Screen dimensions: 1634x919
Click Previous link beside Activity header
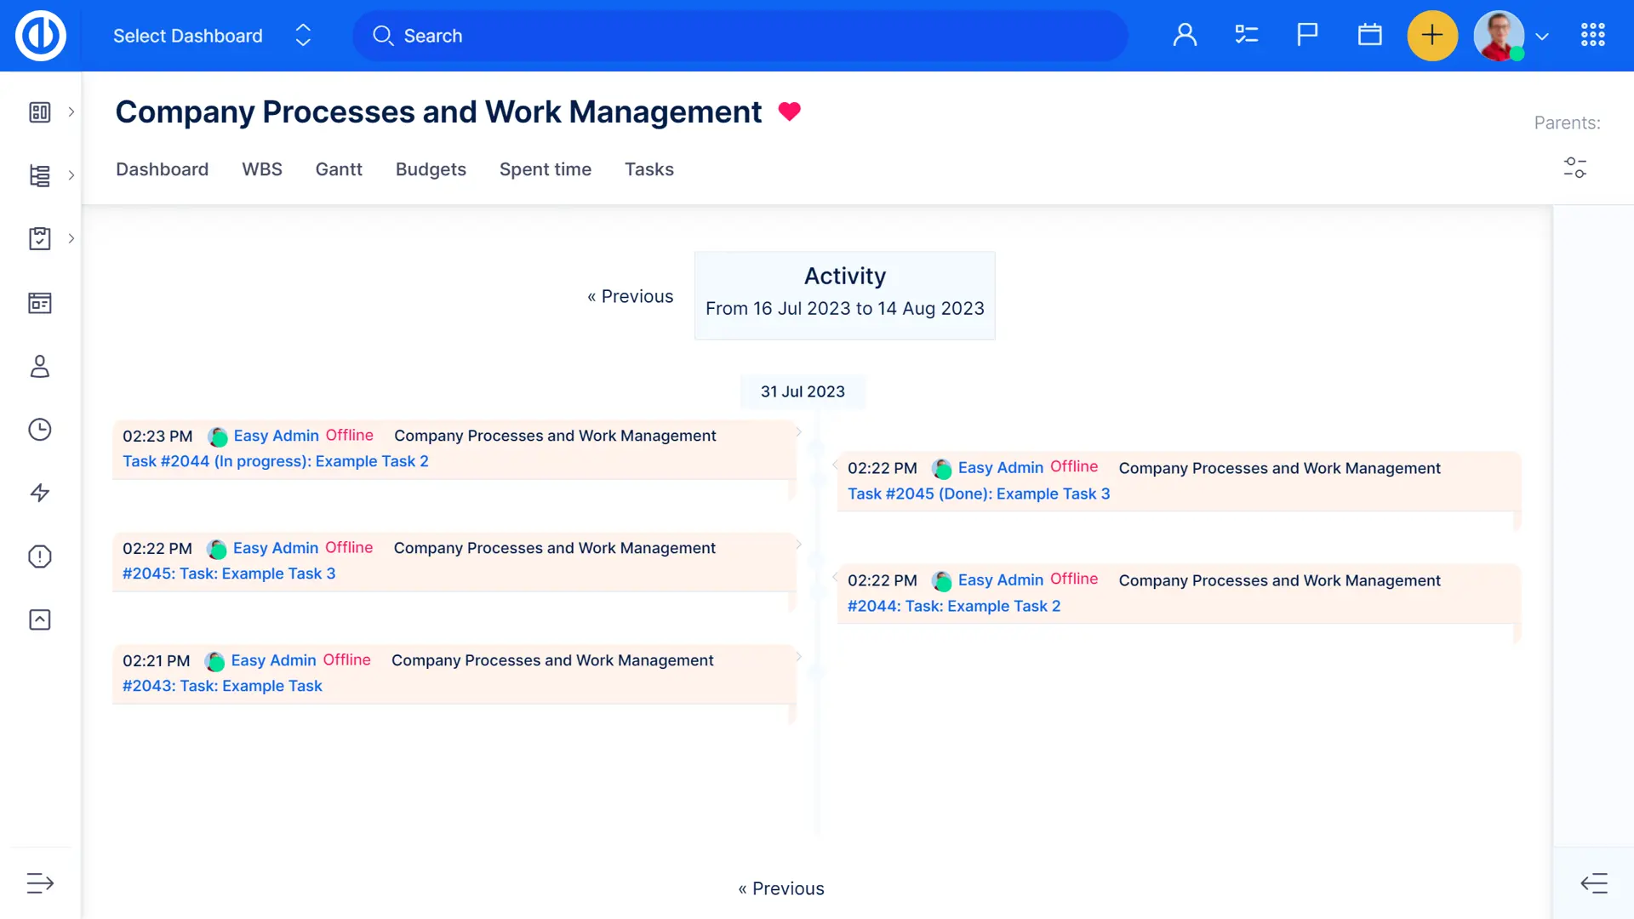point(631,296)
